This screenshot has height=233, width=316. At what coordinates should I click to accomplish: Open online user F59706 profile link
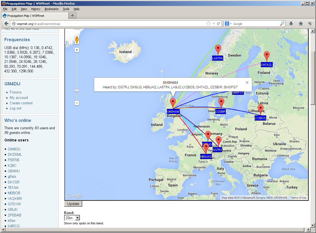14,160
